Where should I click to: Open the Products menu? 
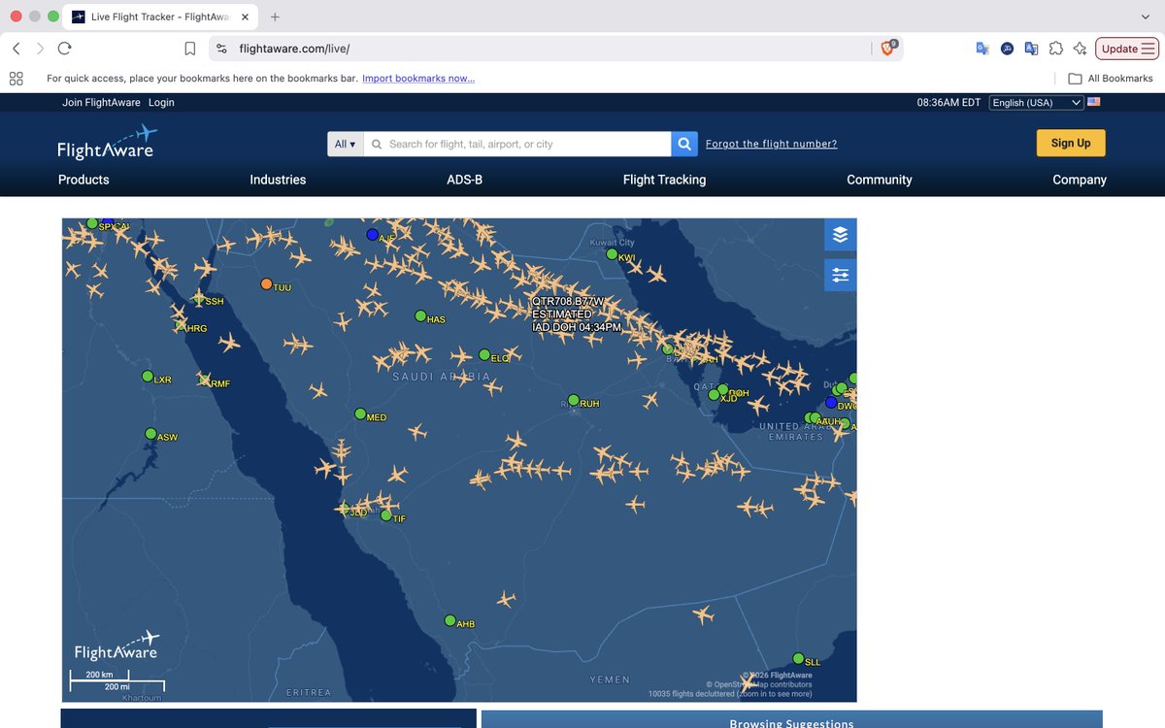[x=83, y=180]
